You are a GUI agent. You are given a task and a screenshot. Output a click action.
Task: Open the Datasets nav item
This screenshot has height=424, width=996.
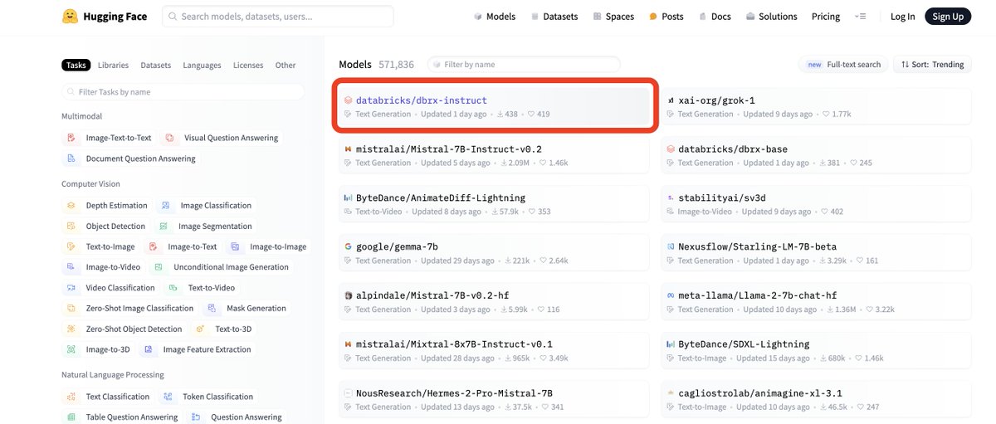[554, 17]
